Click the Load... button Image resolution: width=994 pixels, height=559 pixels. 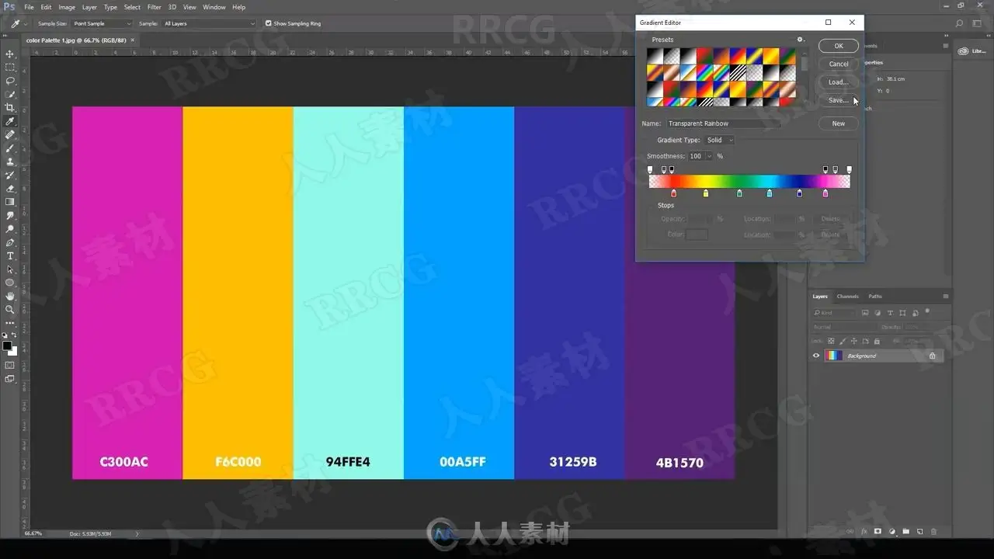pos(839,82)
